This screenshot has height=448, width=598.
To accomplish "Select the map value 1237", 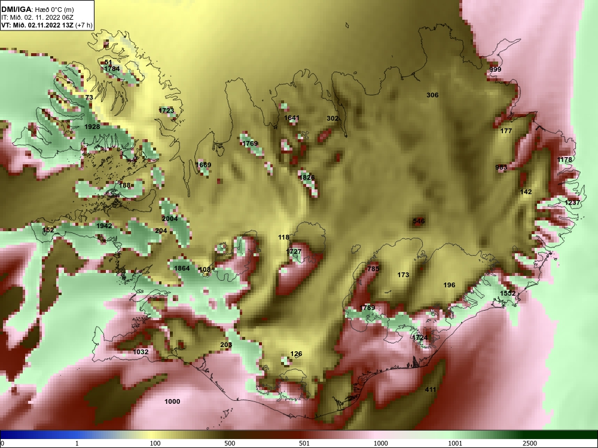I will [x=572, y=202].
